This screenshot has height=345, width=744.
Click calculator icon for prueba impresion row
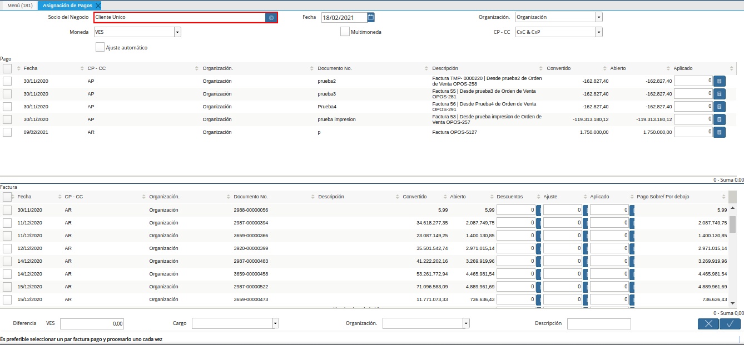[720, 119]
